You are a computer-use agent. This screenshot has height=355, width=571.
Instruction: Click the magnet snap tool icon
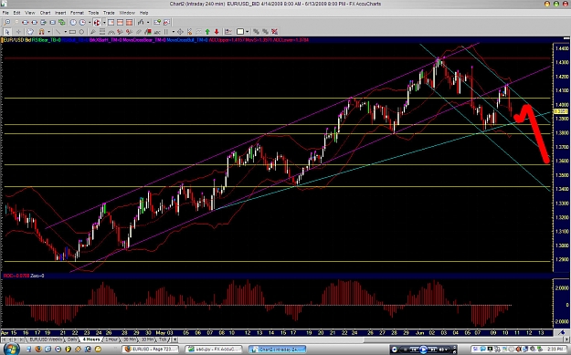tap(41, 32)
